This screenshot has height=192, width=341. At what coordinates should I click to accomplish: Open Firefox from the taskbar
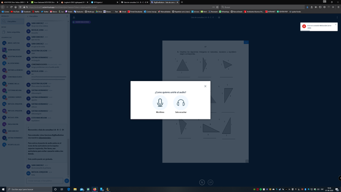(x=95, y=189)
